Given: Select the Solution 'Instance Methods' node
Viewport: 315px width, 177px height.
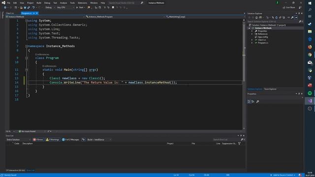Looking at the screenshot, I should [x=269, y=25].
